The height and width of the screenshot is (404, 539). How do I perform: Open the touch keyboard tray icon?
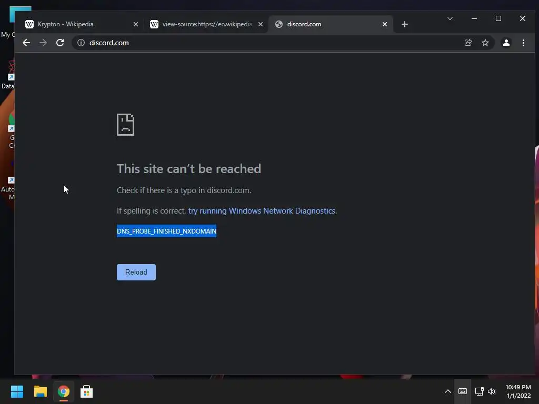462,391
